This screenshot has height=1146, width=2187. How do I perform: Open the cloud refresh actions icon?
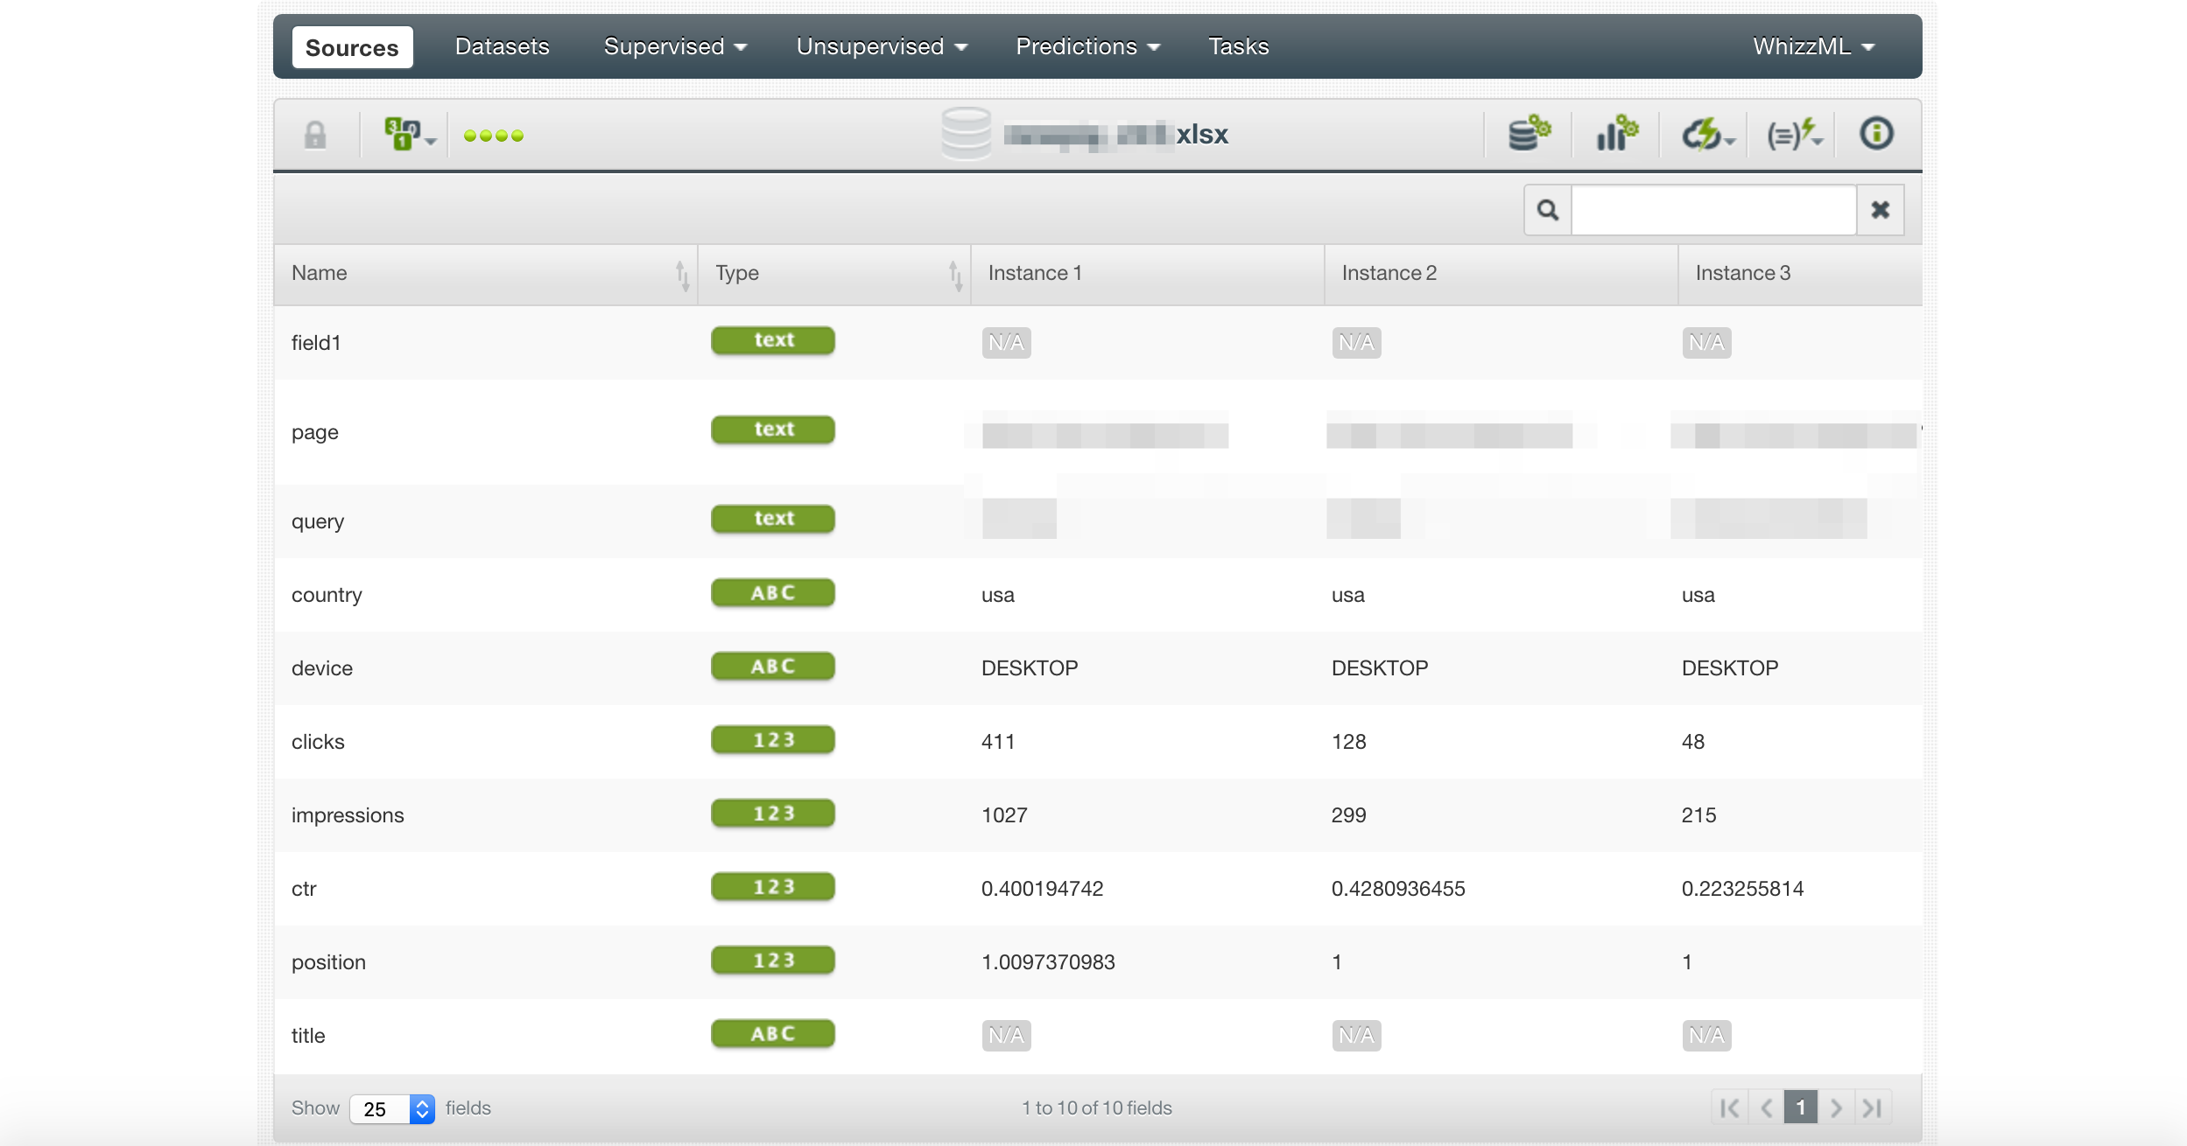pyautogui.click(x=1705, y=134)
